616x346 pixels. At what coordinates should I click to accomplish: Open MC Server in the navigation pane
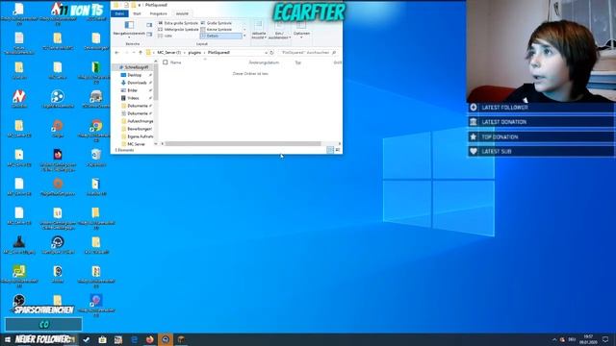(x=136, y=144)
